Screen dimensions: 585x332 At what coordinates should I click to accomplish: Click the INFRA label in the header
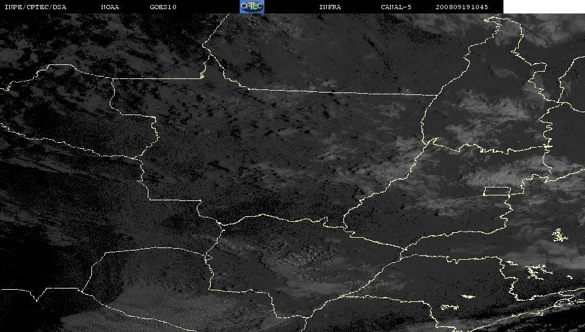click(x=330, y=7)
